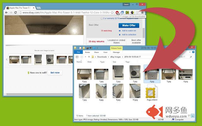Select the 5.jpg file thumbnail
Image resolution: width=202 pixels, height=126 pixels.
click(x=169, y=74)
